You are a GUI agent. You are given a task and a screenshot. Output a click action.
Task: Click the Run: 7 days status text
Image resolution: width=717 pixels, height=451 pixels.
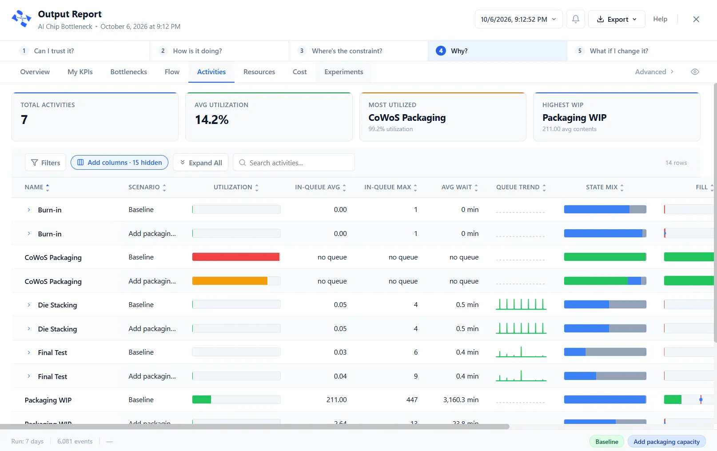[28, 441]
